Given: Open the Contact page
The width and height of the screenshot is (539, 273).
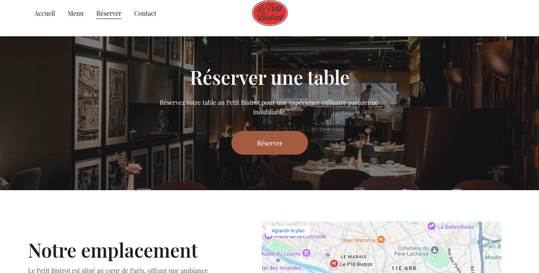Looking at the screenshot, I should point(145,13).
